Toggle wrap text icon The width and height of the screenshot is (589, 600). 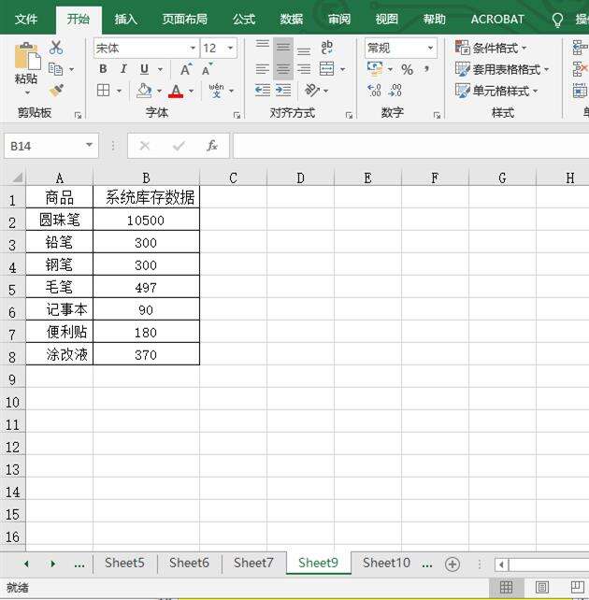(x=327, y=48)
